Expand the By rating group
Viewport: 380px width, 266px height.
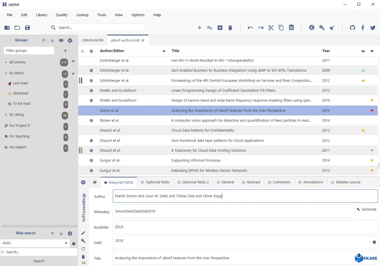pos(6,115)
